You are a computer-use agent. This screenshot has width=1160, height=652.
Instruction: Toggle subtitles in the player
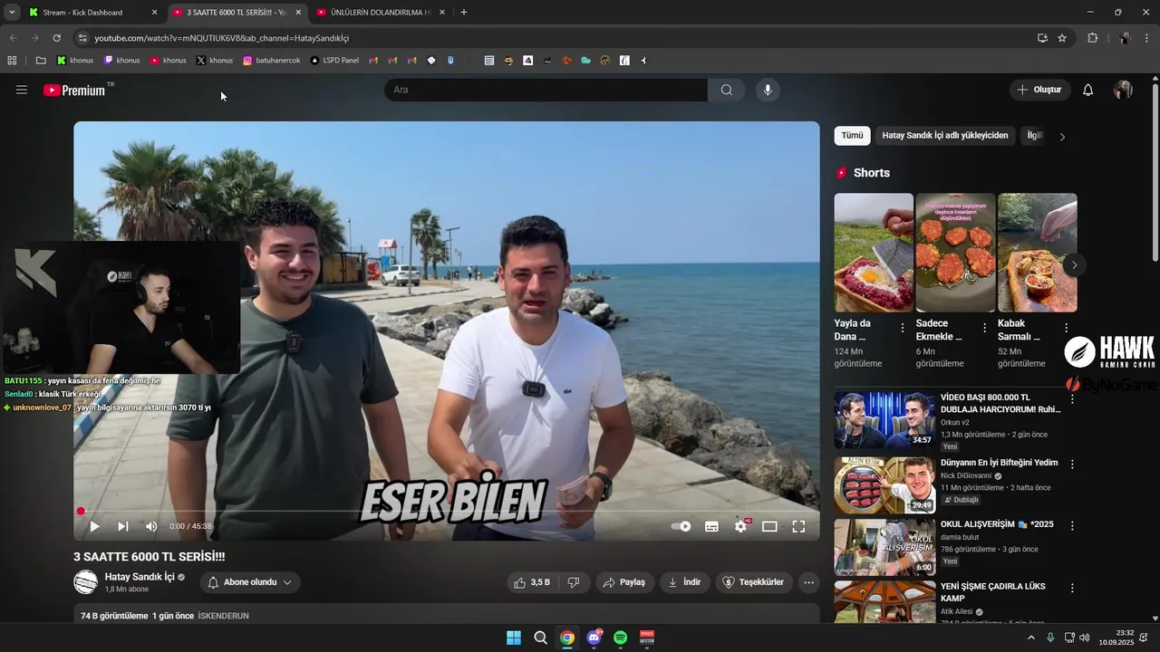pyautogui.click(x=711, y=526)
